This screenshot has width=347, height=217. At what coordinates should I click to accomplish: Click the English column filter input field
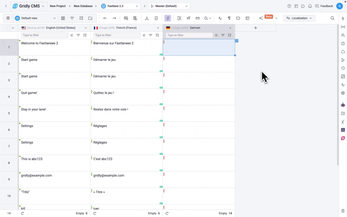[45, 35]
